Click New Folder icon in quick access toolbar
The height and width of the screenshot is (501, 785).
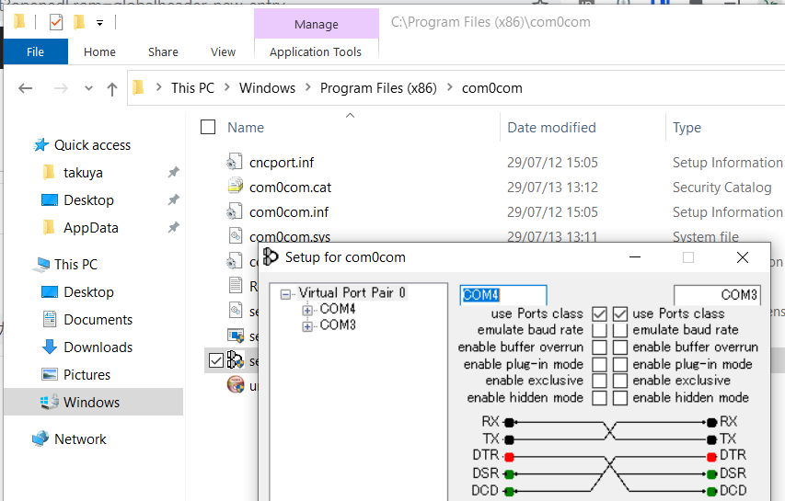tap(78, 22)
